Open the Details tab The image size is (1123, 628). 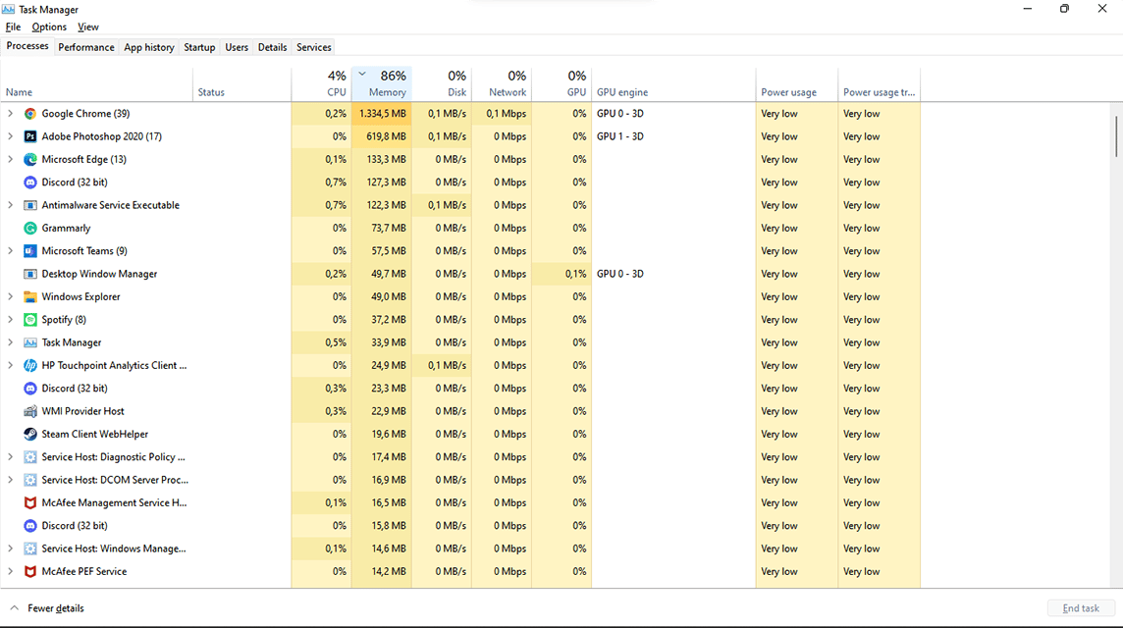[272, 47]
